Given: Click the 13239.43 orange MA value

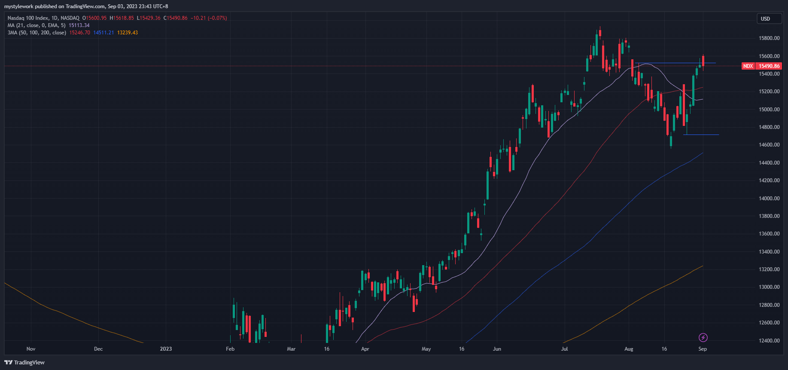Looking at the screenshot, I should (x=128, y=33).
